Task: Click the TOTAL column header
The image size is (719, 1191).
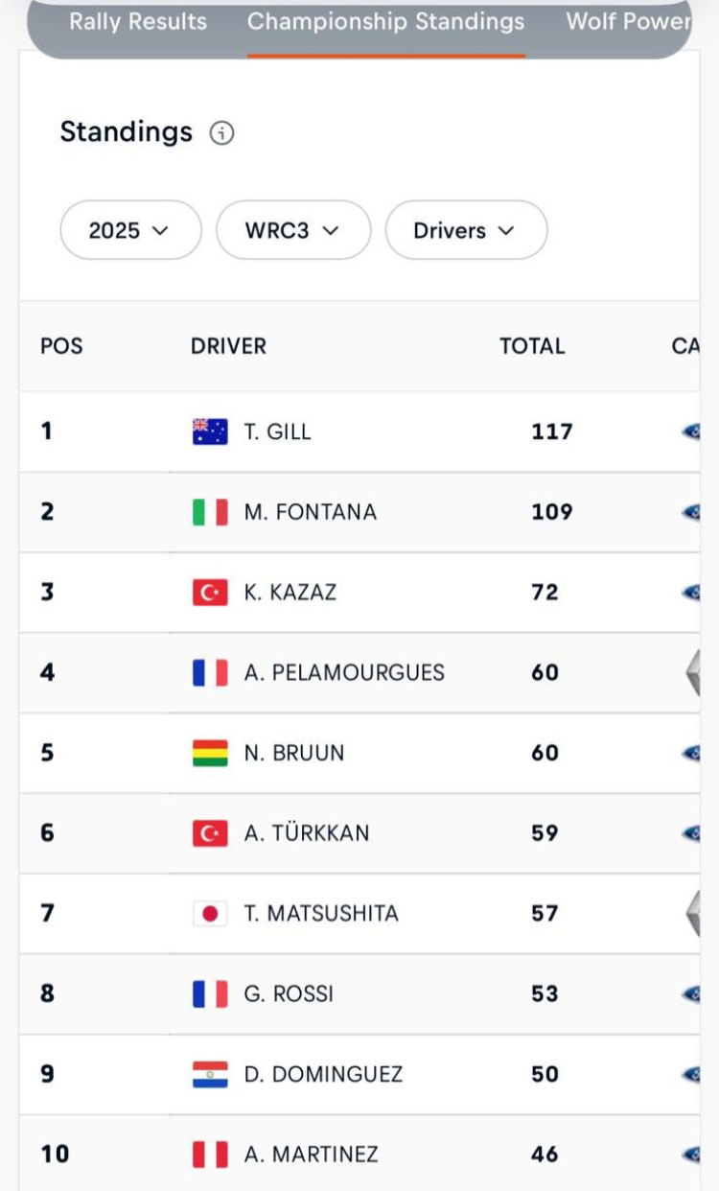Action: point(532,346)
